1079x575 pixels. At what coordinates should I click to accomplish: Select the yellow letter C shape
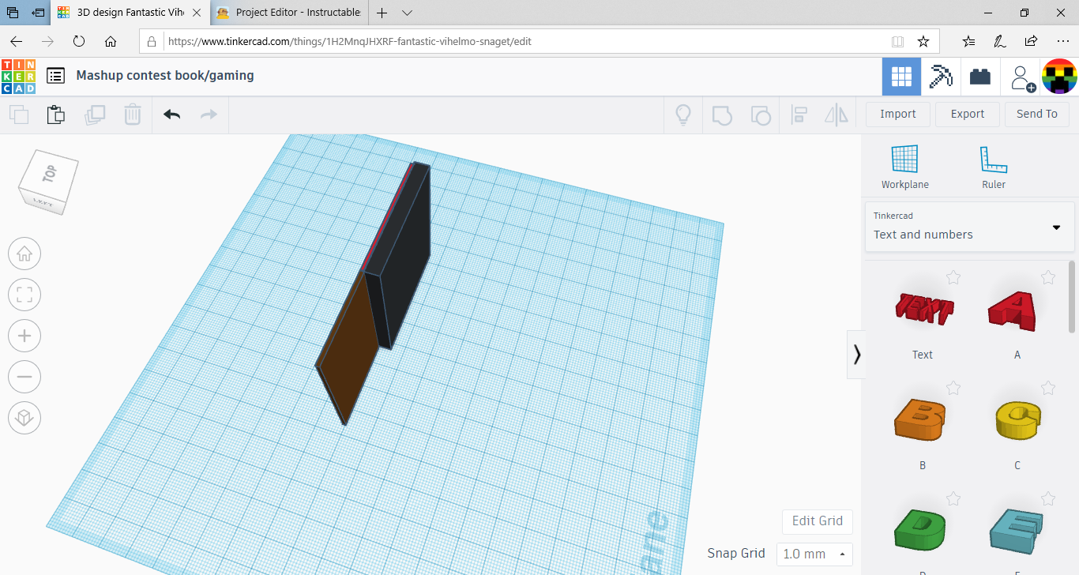tap(1018, 419)
